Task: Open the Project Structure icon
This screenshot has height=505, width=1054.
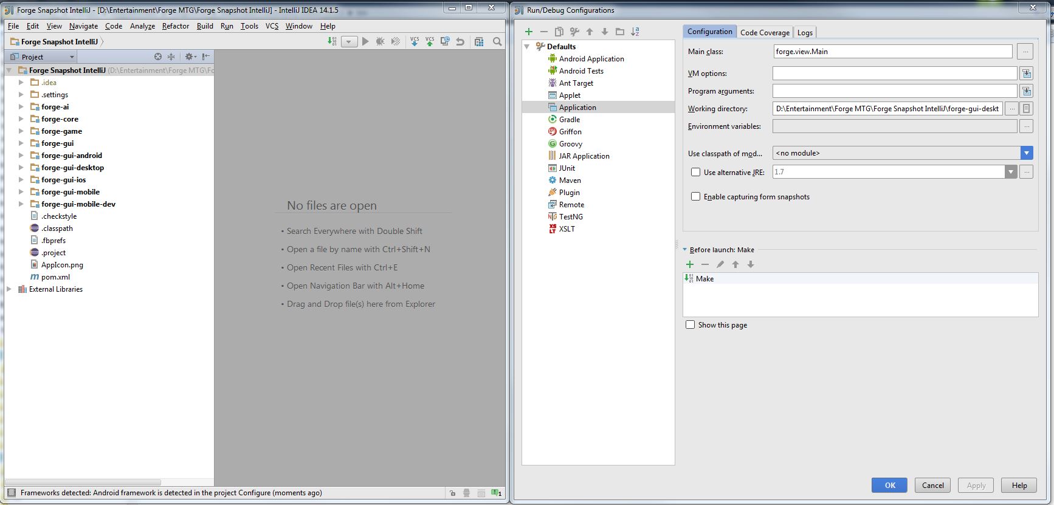Action: coord(479,41)
